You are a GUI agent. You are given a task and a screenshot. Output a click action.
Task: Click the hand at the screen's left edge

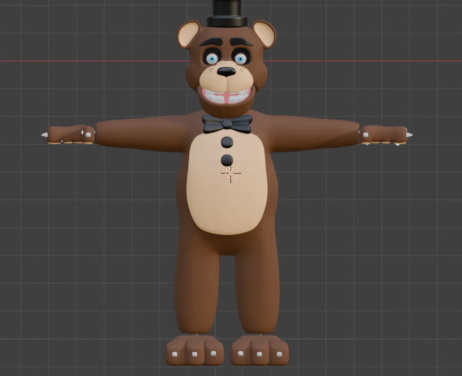pyautogui.click(x=68, y=135)
